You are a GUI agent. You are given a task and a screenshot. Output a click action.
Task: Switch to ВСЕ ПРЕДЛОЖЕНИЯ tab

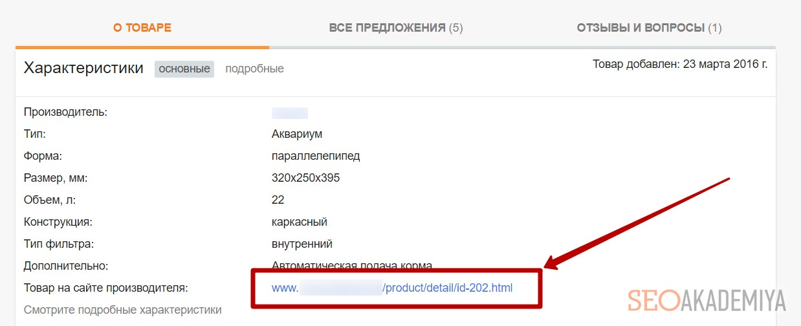395,28
